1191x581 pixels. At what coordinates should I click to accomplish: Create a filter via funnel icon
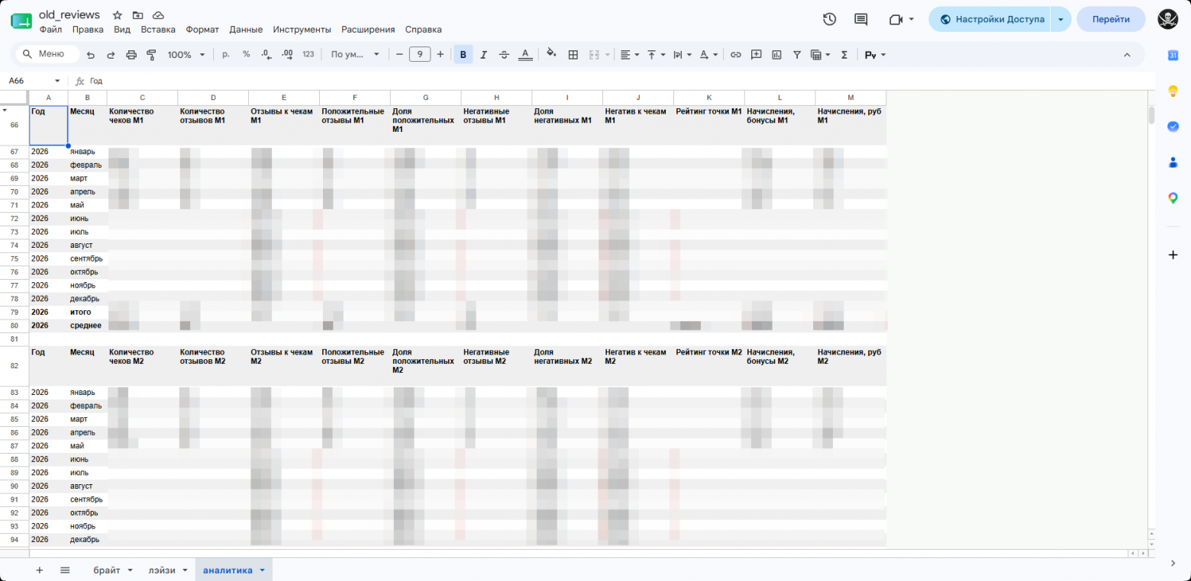click(797, 54)
